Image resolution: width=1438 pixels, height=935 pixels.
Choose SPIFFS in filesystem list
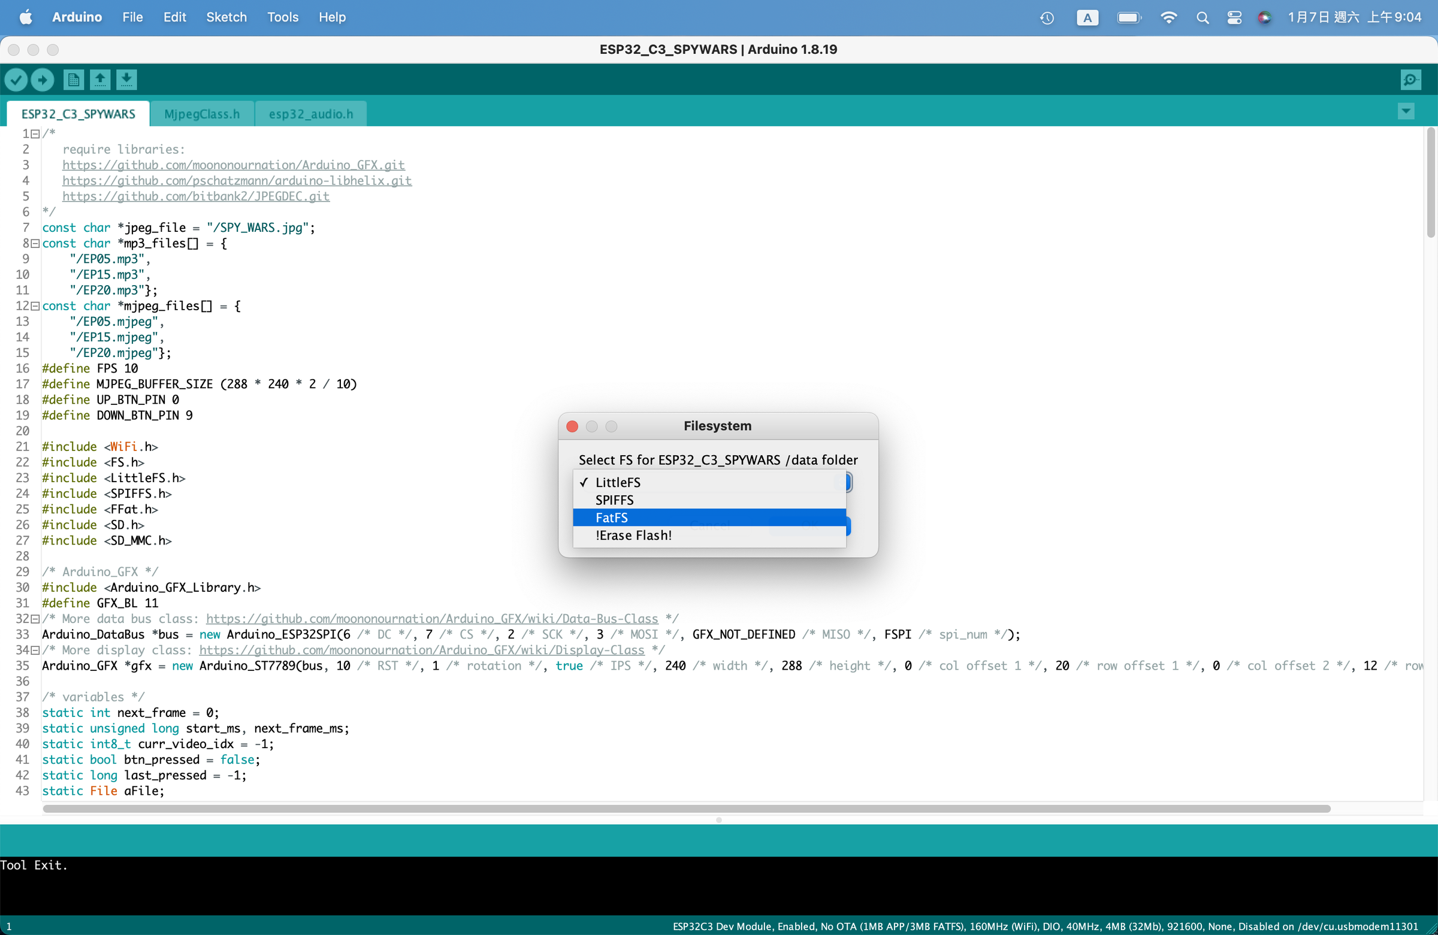614,500
